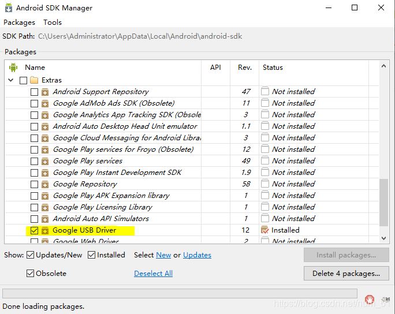This screenshot has width=395, height=314.
Task: Open the Tools menu
Action: (53, 22)
